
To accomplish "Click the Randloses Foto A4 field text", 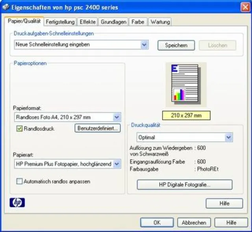I will click(x=53, y=117).
